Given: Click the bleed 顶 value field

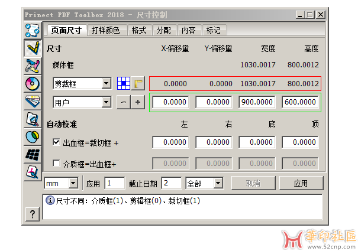Looking at the screenshot, I should 300,142.
